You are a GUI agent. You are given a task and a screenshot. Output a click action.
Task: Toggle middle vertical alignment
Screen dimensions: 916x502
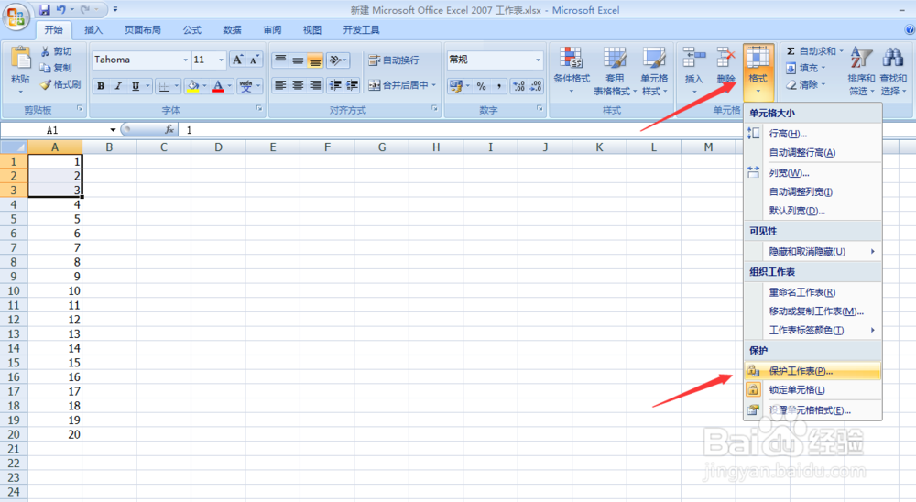pyautogui.click(x=298, y=60)
